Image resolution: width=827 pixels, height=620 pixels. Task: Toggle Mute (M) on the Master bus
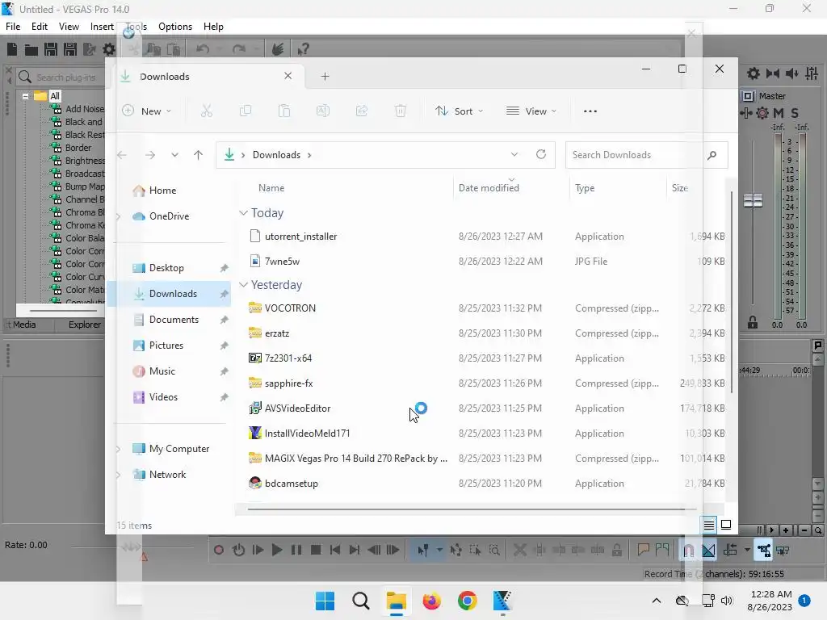tap(779, 113)
